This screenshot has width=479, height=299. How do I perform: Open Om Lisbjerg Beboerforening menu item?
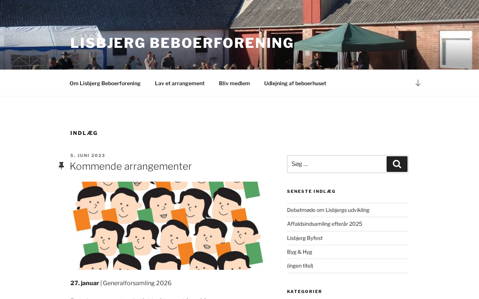pyautogui.click(x=105, y=83)
